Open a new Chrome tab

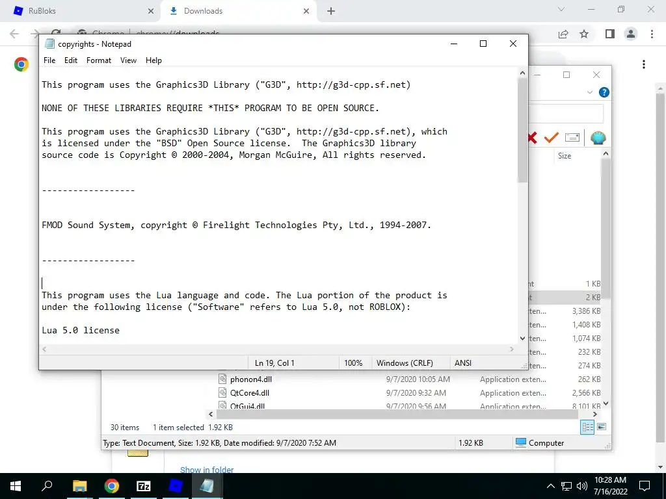(331, 11)
